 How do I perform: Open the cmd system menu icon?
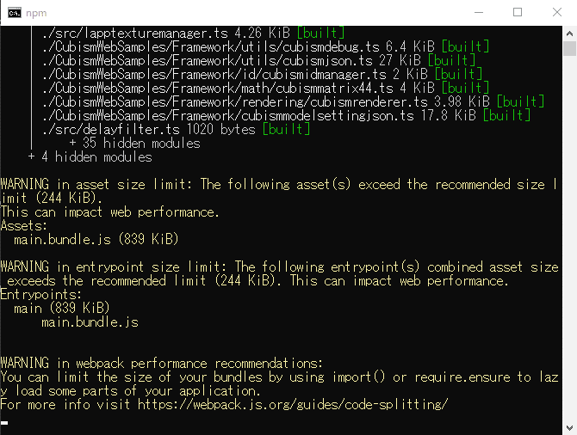(13, 12)
